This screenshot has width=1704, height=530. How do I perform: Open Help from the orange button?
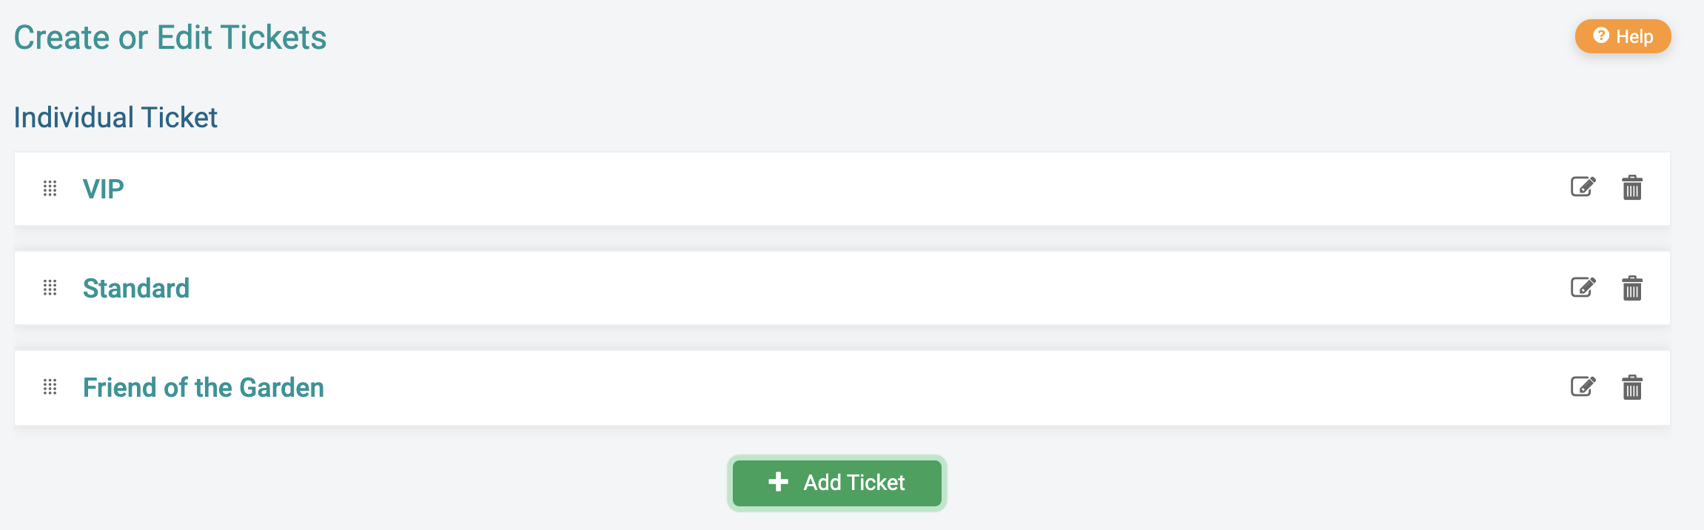coord(1623,36)
